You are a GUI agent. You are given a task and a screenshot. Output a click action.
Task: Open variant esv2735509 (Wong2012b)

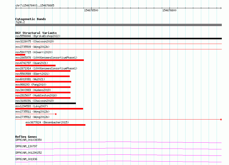point(32,47)
